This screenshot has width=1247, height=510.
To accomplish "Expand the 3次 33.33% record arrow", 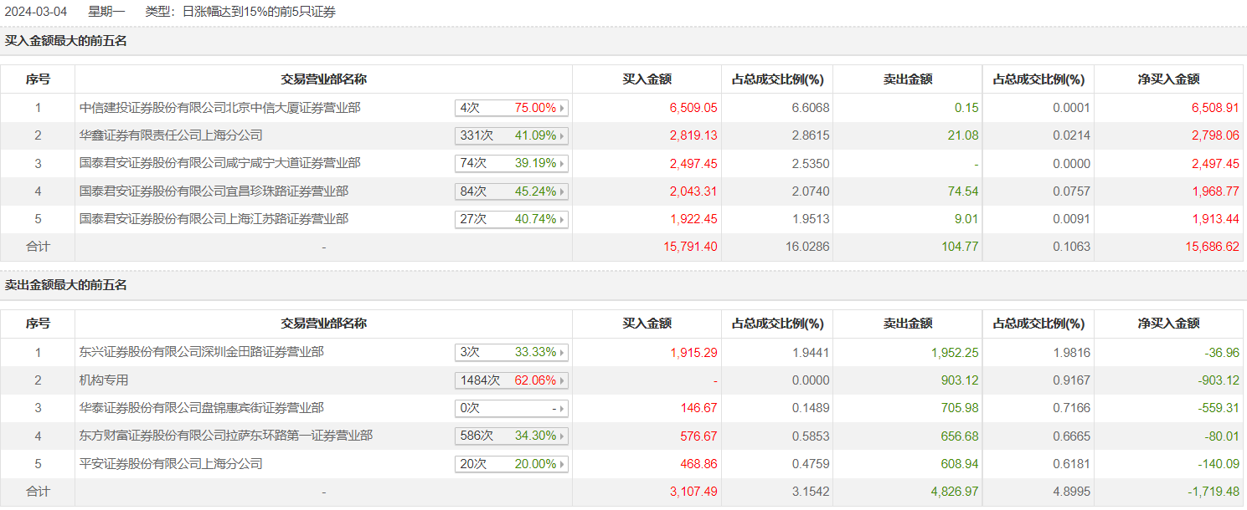I will tap(562, 353).
